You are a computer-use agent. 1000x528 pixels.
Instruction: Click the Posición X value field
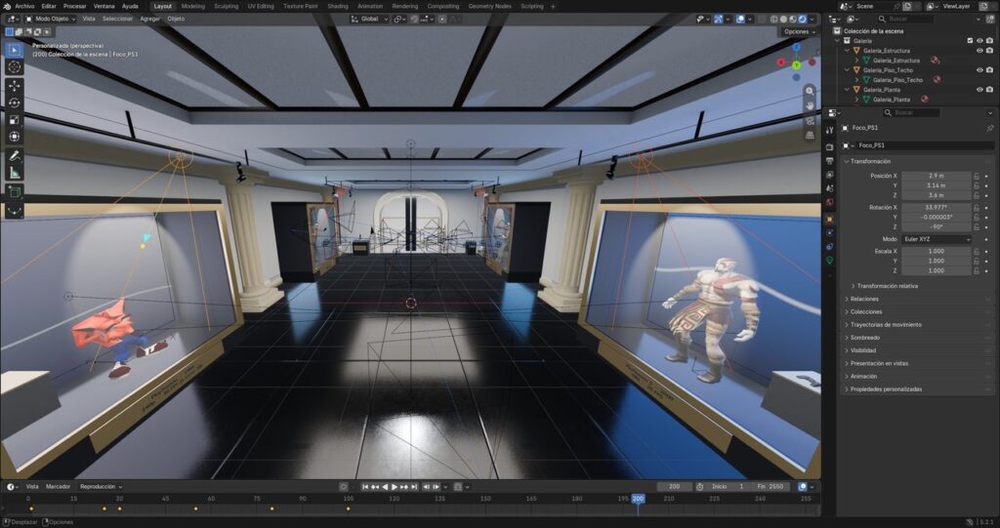(937, 176)
